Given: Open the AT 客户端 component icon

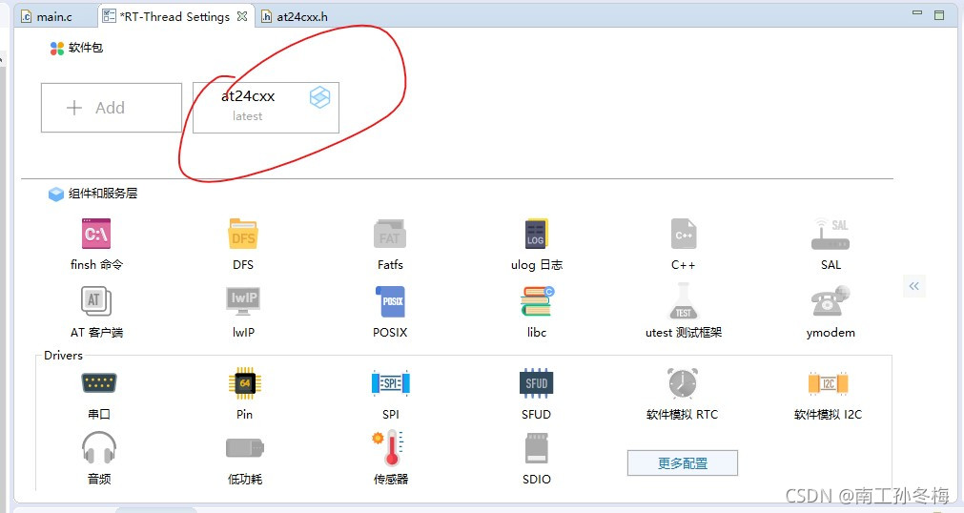Looking at the screenshot, I should point(96,301).
